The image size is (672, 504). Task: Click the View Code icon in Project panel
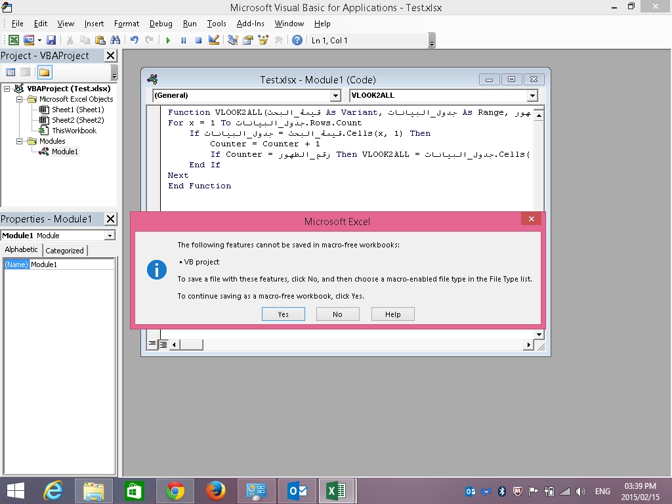pyautogui.click(x=10, y=72)
